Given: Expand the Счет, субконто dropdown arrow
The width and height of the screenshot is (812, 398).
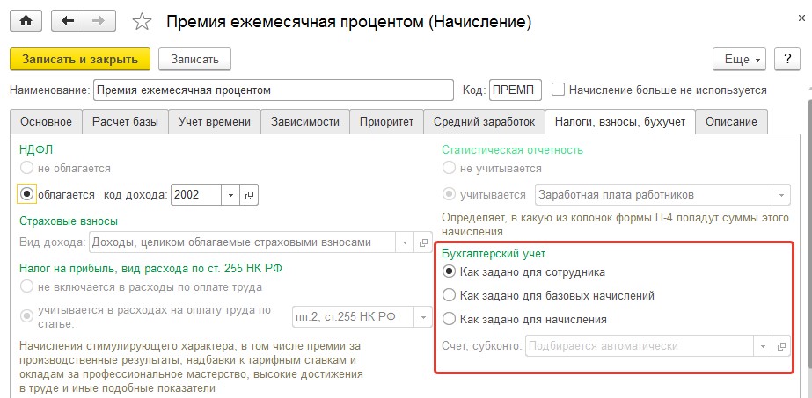Looking at the screenshot, I should coord(763,346).
